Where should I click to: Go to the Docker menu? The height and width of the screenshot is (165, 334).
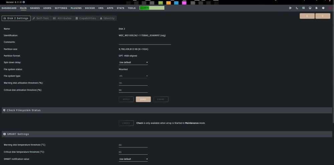pos(90,8)
